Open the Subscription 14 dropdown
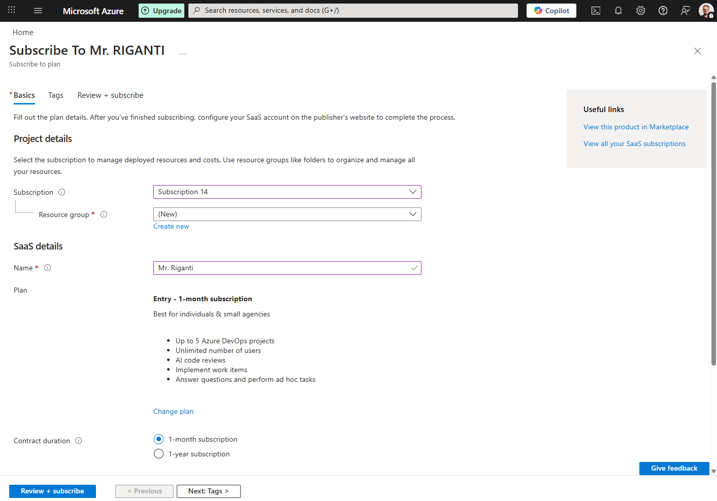Image resolution: width=717 pixels, height=501 pixels. [287, 192]
